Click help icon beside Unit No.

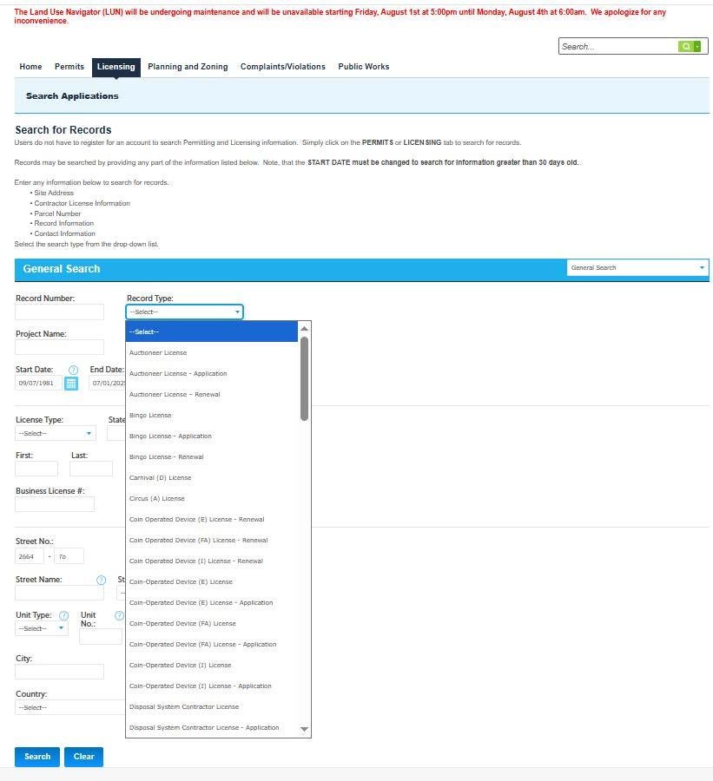coord(119,615)
